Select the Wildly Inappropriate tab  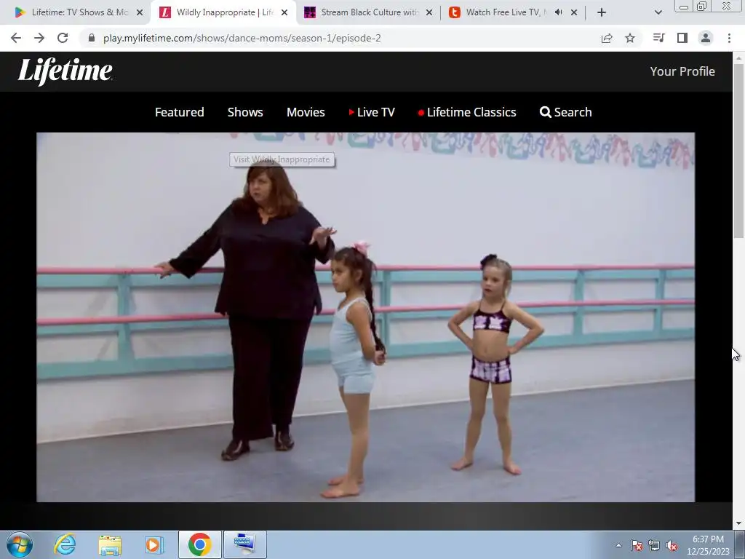pos(224,12)
